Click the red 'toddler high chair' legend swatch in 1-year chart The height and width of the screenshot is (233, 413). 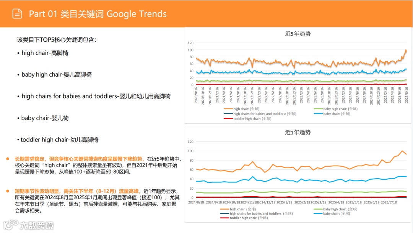pos(225,218)
